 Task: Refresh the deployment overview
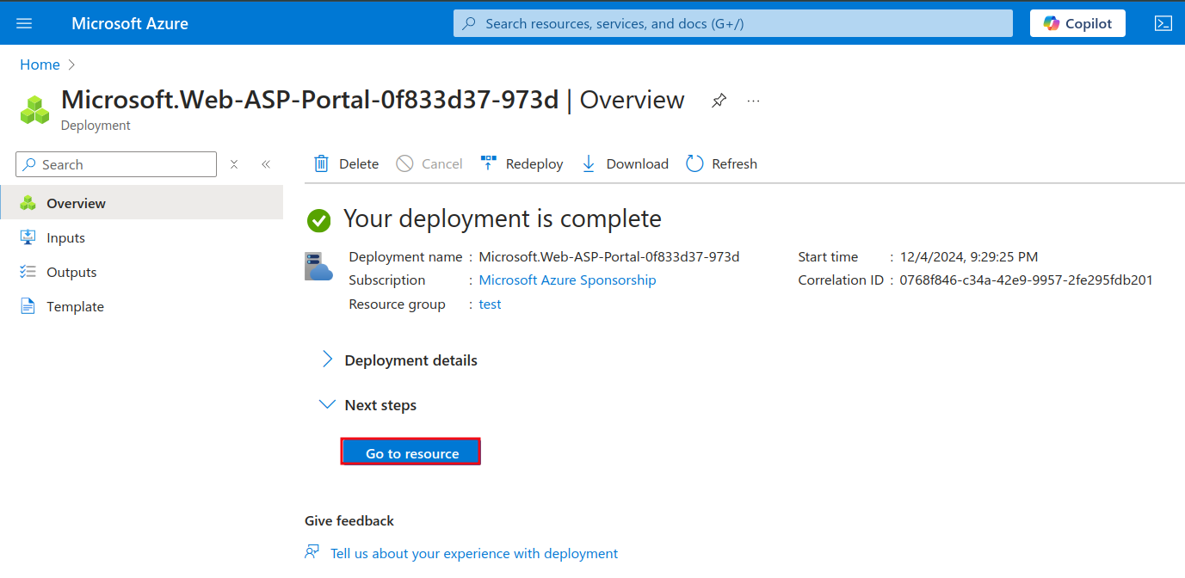[721, 163]
